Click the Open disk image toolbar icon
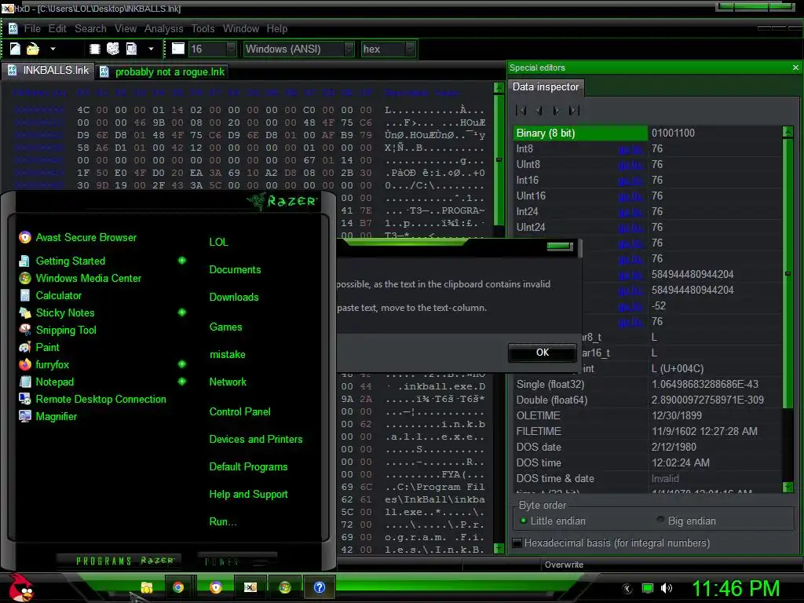 [x=132, y=49]
